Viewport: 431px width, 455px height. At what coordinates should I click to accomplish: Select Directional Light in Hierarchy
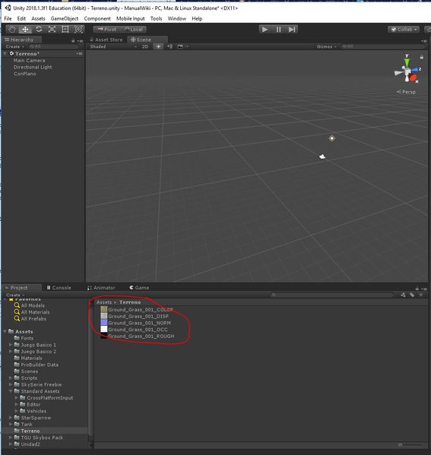click(x=33, y=67)
